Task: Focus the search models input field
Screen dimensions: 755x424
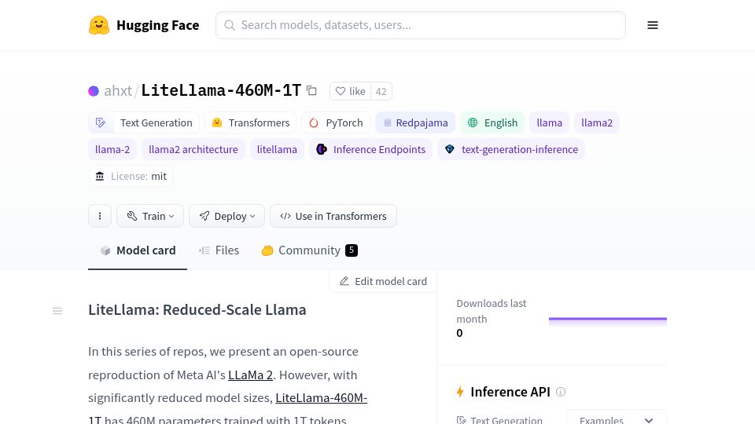Action: pos(420,25)
